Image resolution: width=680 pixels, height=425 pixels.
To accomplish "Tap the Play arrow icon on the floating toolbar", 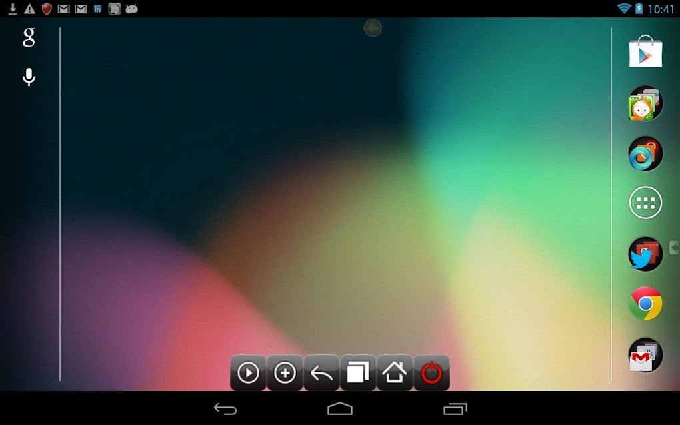I will pyautogui.click(x=247, y=373).
